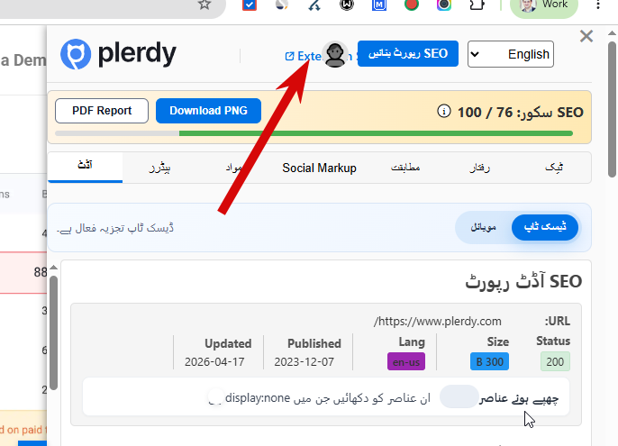
Task: Click the inner left scrollbar thumb
Action: coord(54,333)
